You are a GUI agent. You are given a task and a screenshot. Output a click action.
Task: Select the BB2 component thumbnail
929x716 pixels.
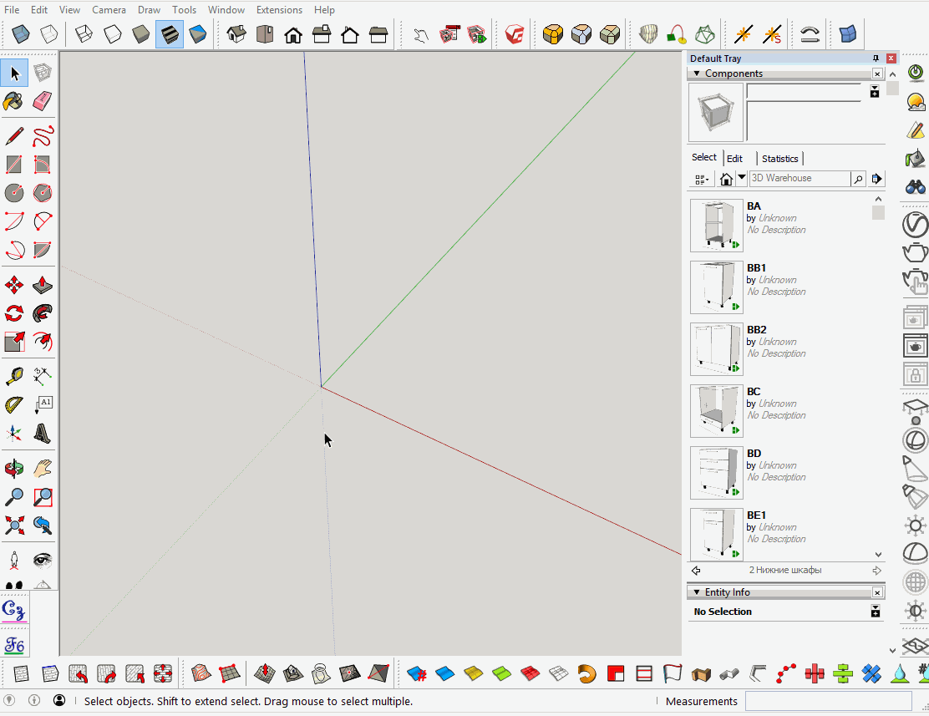(x=716, y=348)
